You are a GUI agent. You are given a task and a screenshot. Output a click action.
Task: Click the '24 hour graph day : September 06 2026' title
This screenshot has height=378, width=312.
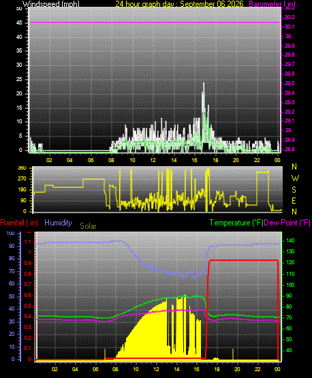[179, 4]
